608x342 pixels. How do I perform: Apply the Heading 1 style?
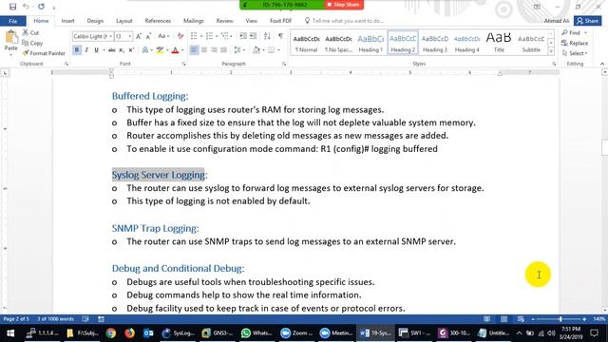[x=370, y=43]
